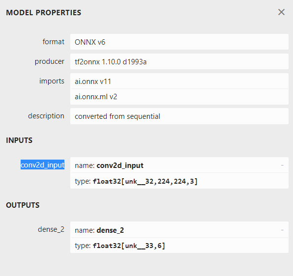Click the INPUTS section header
293x276 pixels.
19,140
